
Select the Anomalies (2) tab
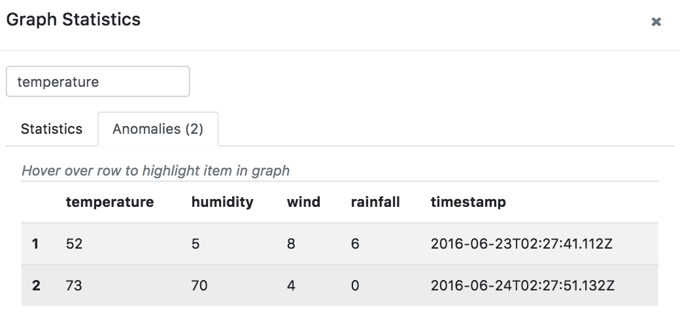(158, 129)
